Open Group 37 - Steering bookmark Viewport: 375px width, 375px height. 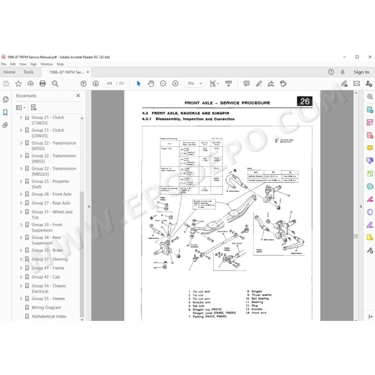coord(50,259)
